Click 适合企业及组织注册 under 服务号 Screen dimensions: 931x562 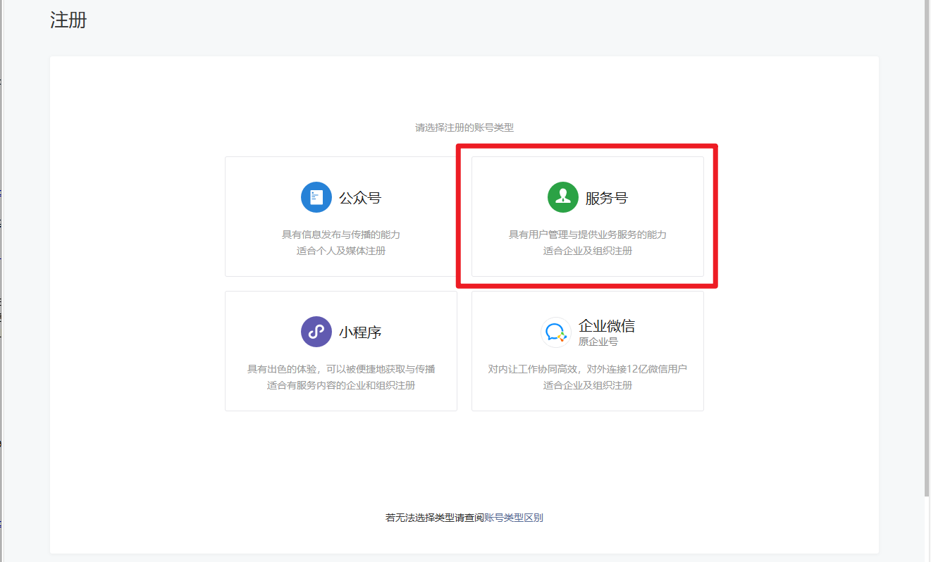tap(588, 251)
